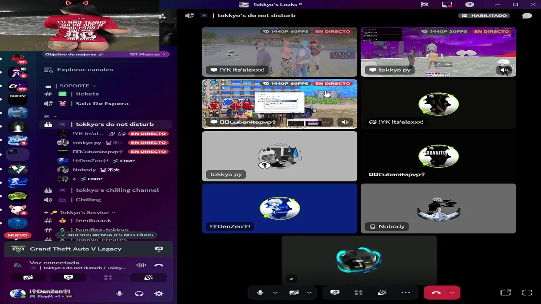Open stream options ellipsis on Cubanitopvp tile

(x=326, y=122)
